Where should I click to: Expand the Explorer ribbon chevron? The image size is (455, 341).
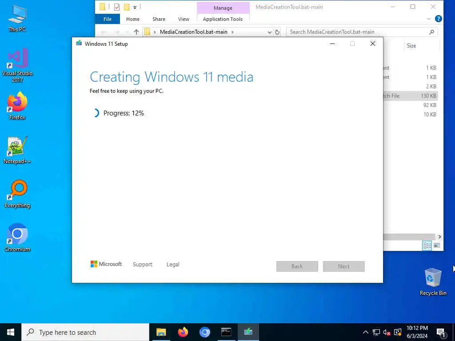429,19
